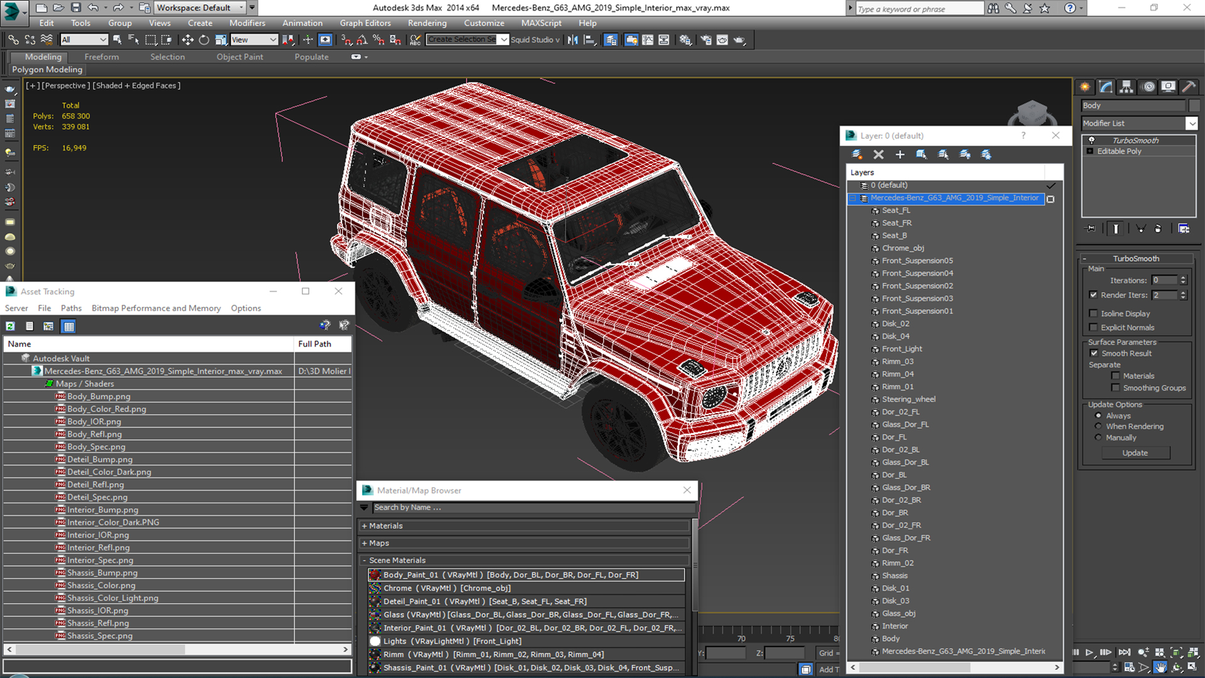This screenshot has height=678, width=1205.
Task: Open the Rendering menu
Action: coord(427,23)
